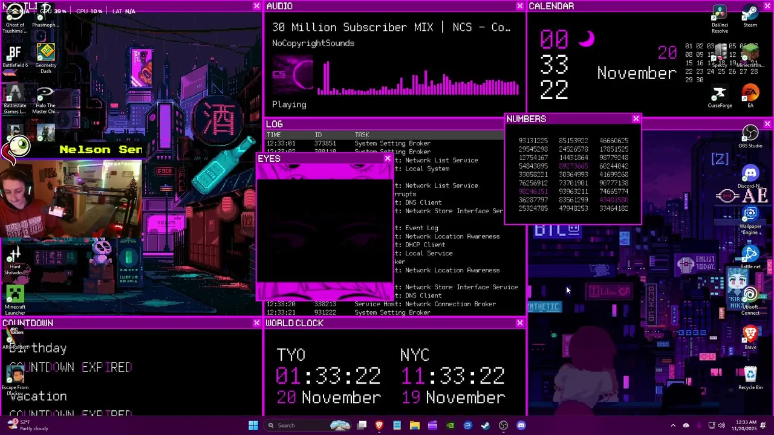
Task: Launch Steam from the desktop shortcut
Action: coord(750,16)
